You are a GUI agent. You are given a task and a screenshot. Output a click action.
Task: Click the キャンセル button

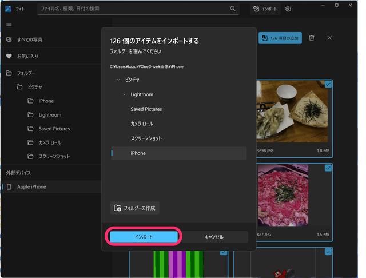[214, 237]
